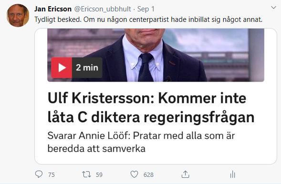Retweet this post via the retweet icon
The width and height of the screenshot is (281, 184).
pos(86,174)
